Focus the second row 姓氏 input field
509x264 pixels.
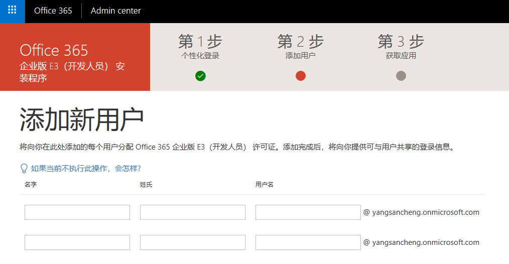[192, 242]
